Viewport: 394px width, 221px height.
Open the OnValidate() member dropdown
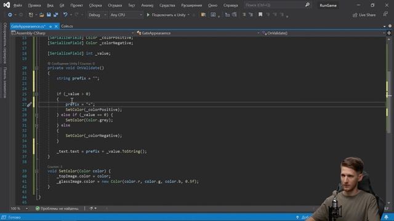[x=323, y=33]
